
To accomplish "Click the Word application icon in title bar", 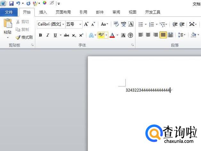I will 3,3.
